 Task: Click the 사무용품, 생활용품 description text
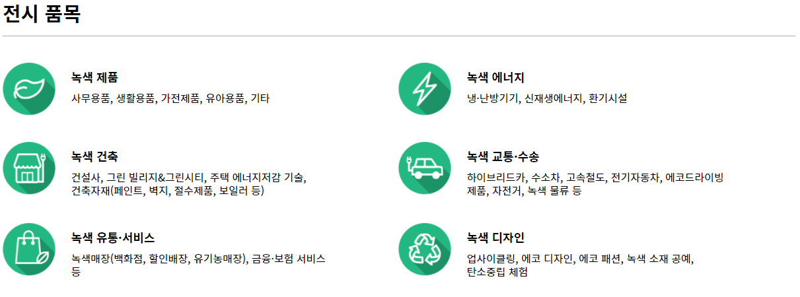pos(170,98)
